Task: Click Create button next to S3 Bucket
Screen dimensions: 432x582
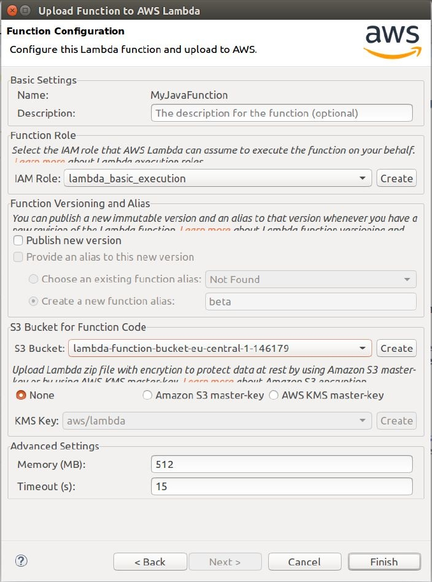Action: click(x=396, y=348)
